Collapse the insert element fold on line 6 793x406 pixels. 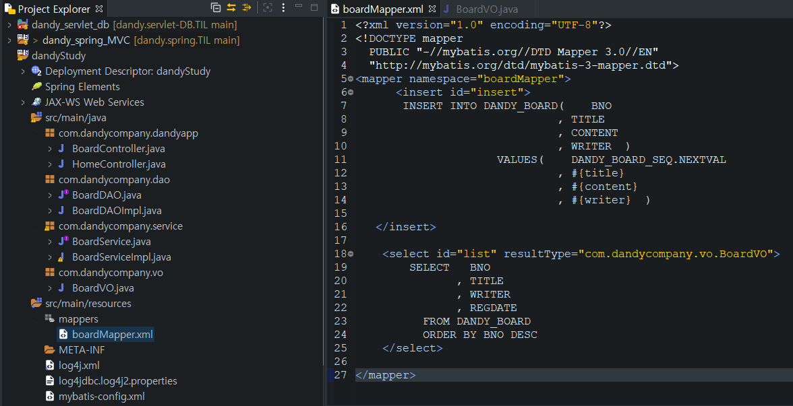(351, 92)
